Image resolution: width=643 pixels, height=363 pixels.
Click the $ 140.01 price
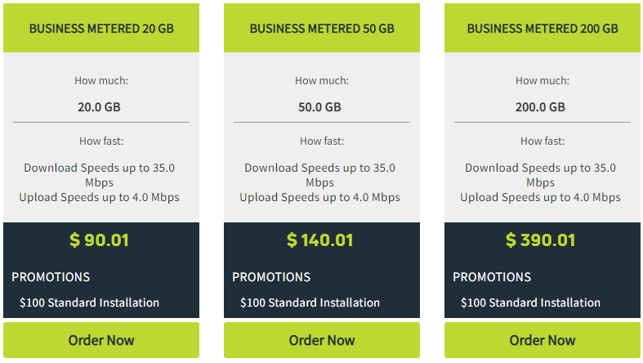(x=319, y=240)
